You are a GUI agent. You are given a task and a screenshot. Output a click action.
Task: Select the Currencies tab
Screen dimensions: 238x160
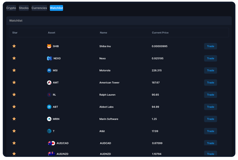pyautogui.click(x=39, y=8)
